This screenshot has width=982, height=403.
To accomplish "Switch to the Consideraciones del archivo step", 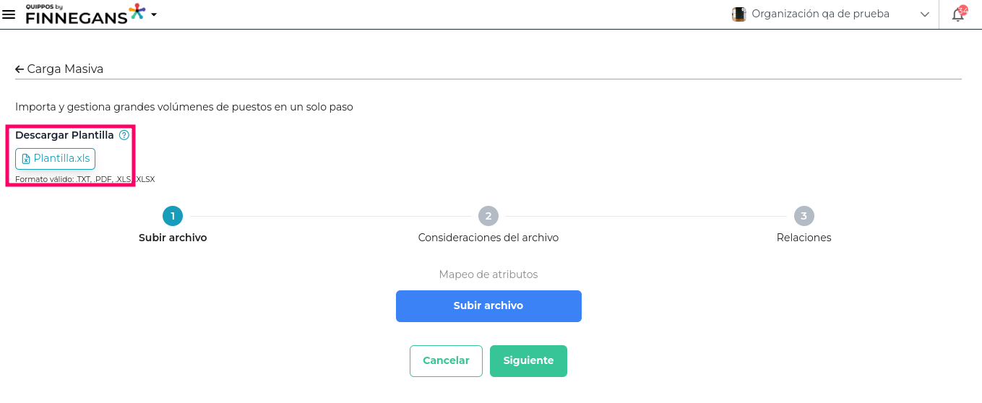I will pyautogui.click(x=488, y=238).
